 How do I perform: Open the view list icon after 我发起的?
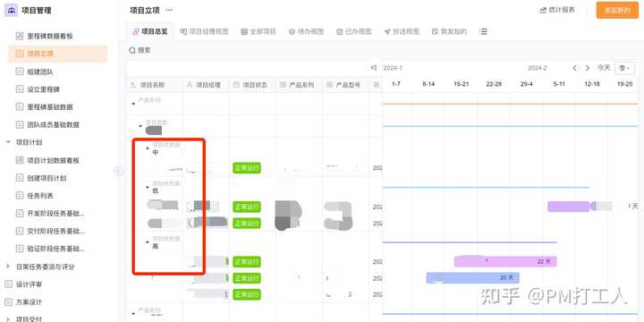[x=483, y=31]
